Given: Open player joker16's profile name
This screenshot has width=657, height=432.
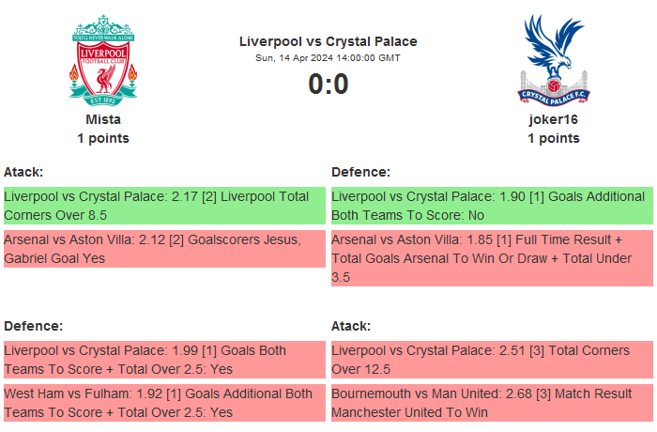Looking at the screenshot, I should (553, 119).
